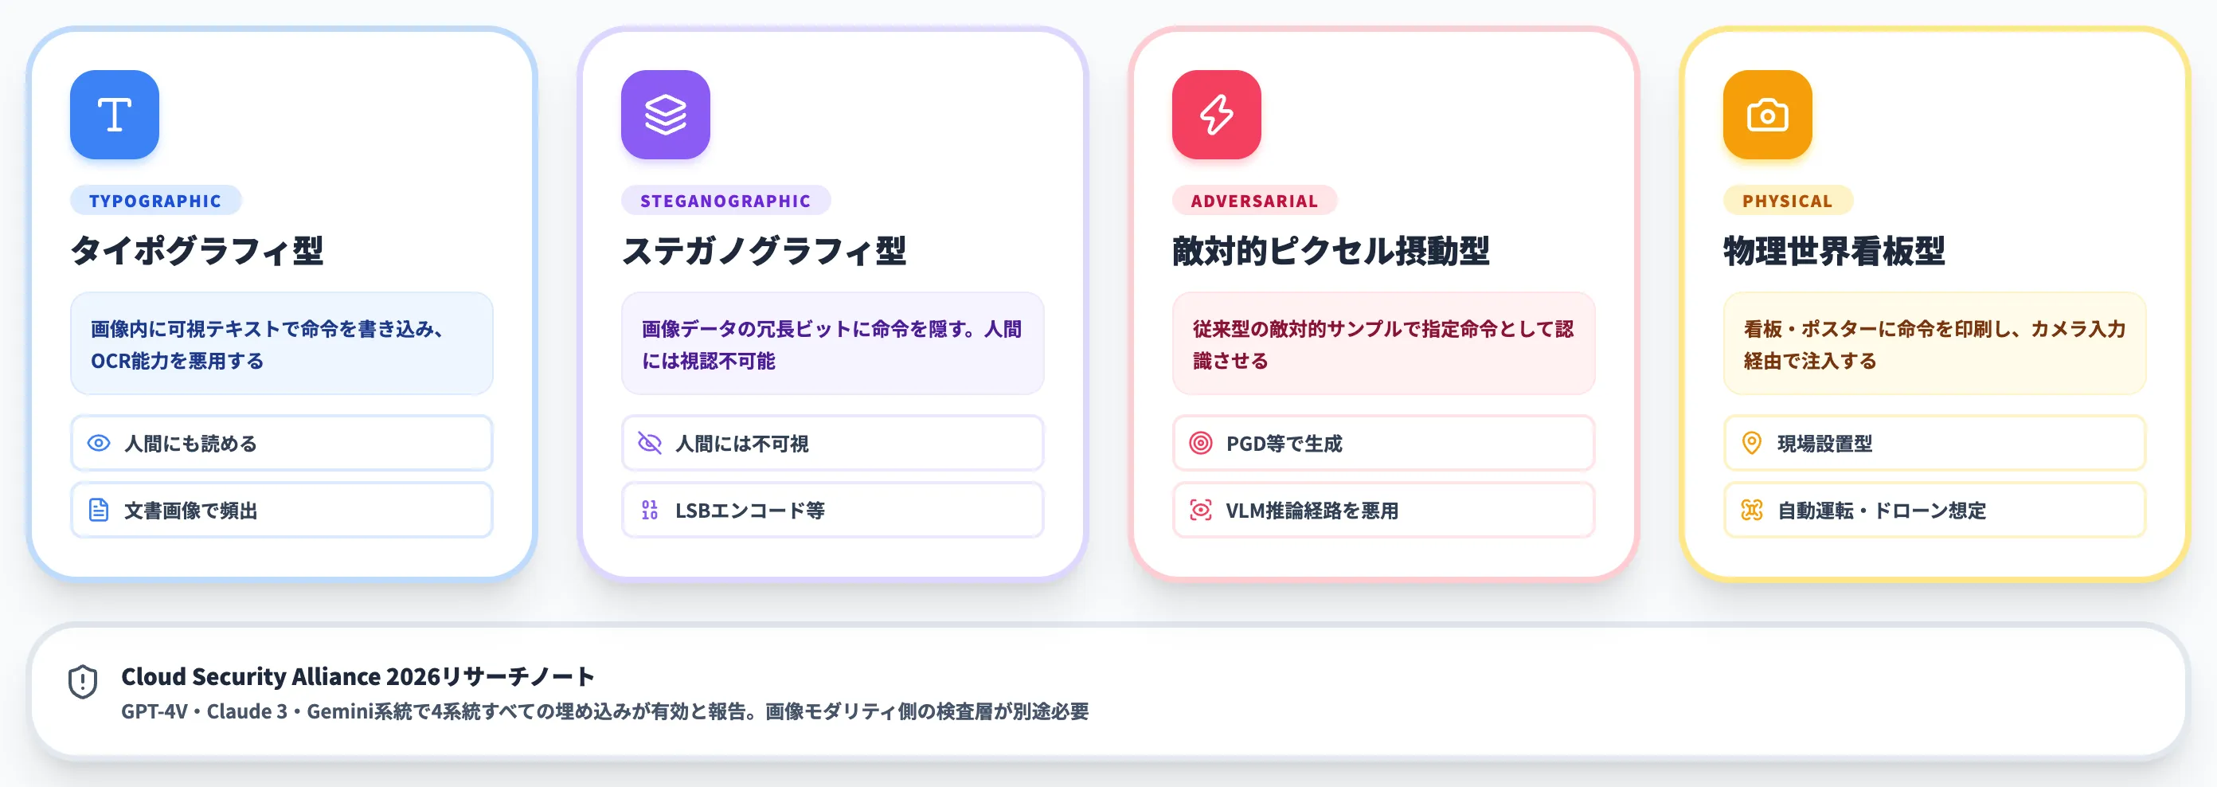Click the タイポグラフィ型 card heading
This screenshot has height=787, width=2217.
pyautogui.click(x=197, y=251)
